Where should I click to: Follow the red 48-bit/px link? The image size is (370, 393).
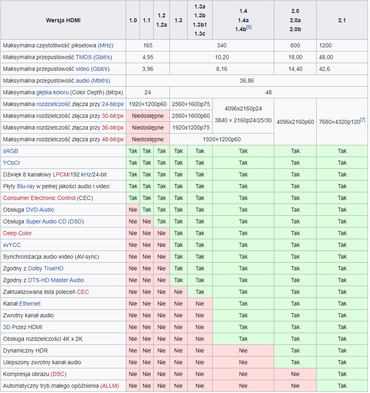pyautogui.click(x=113, y=140)
